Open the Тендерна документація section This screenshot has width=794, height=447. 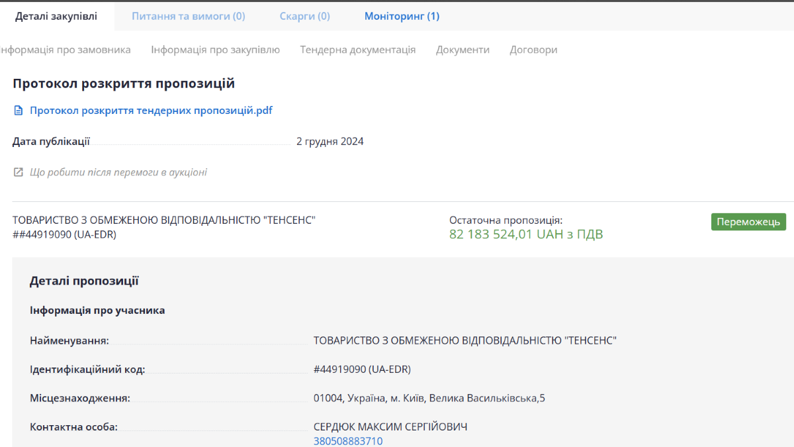click(357, 50)
